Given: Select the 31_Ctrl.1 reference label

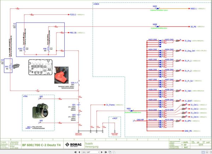Looking at the screenshot, I should (x=194, y=105).
